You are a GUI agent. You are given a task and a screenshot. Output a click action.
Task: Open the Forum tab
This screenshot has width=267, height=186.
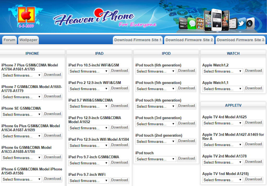click(9, 40)
